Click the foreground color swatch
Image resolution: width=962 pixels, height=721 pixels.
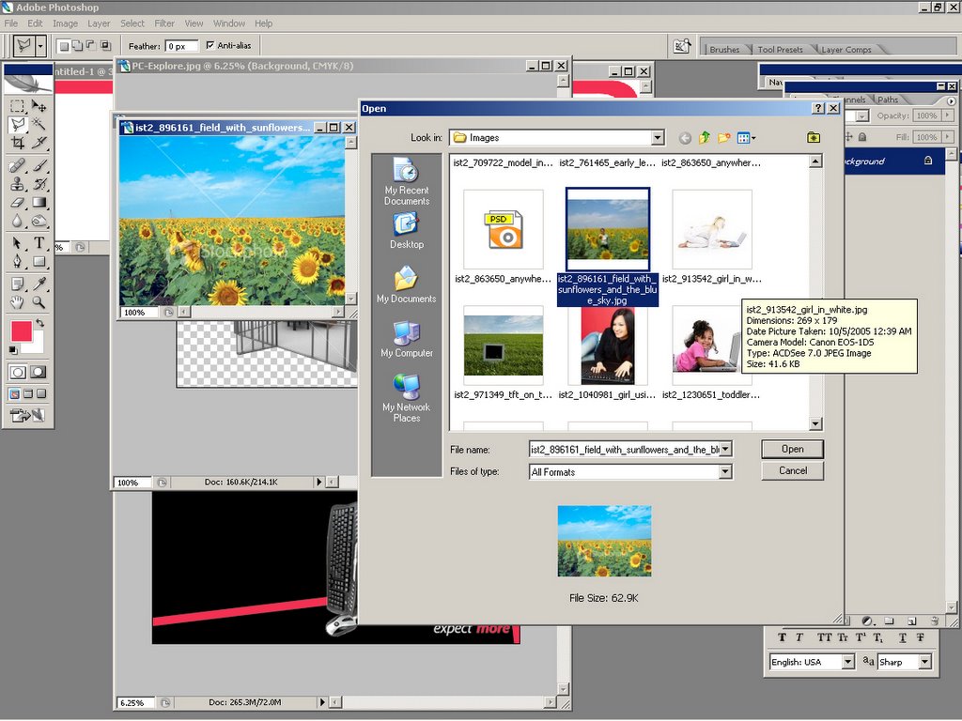(x=22, y=331)
